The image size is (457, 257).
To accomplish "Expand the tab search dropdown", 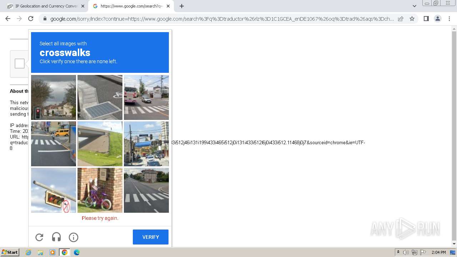I will (415, 6).
